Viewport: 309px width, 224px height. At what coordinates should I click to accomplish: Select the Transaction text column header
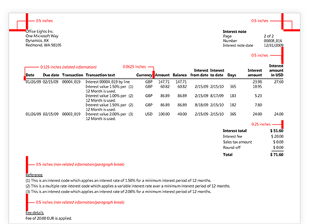[x=100, y=75]
